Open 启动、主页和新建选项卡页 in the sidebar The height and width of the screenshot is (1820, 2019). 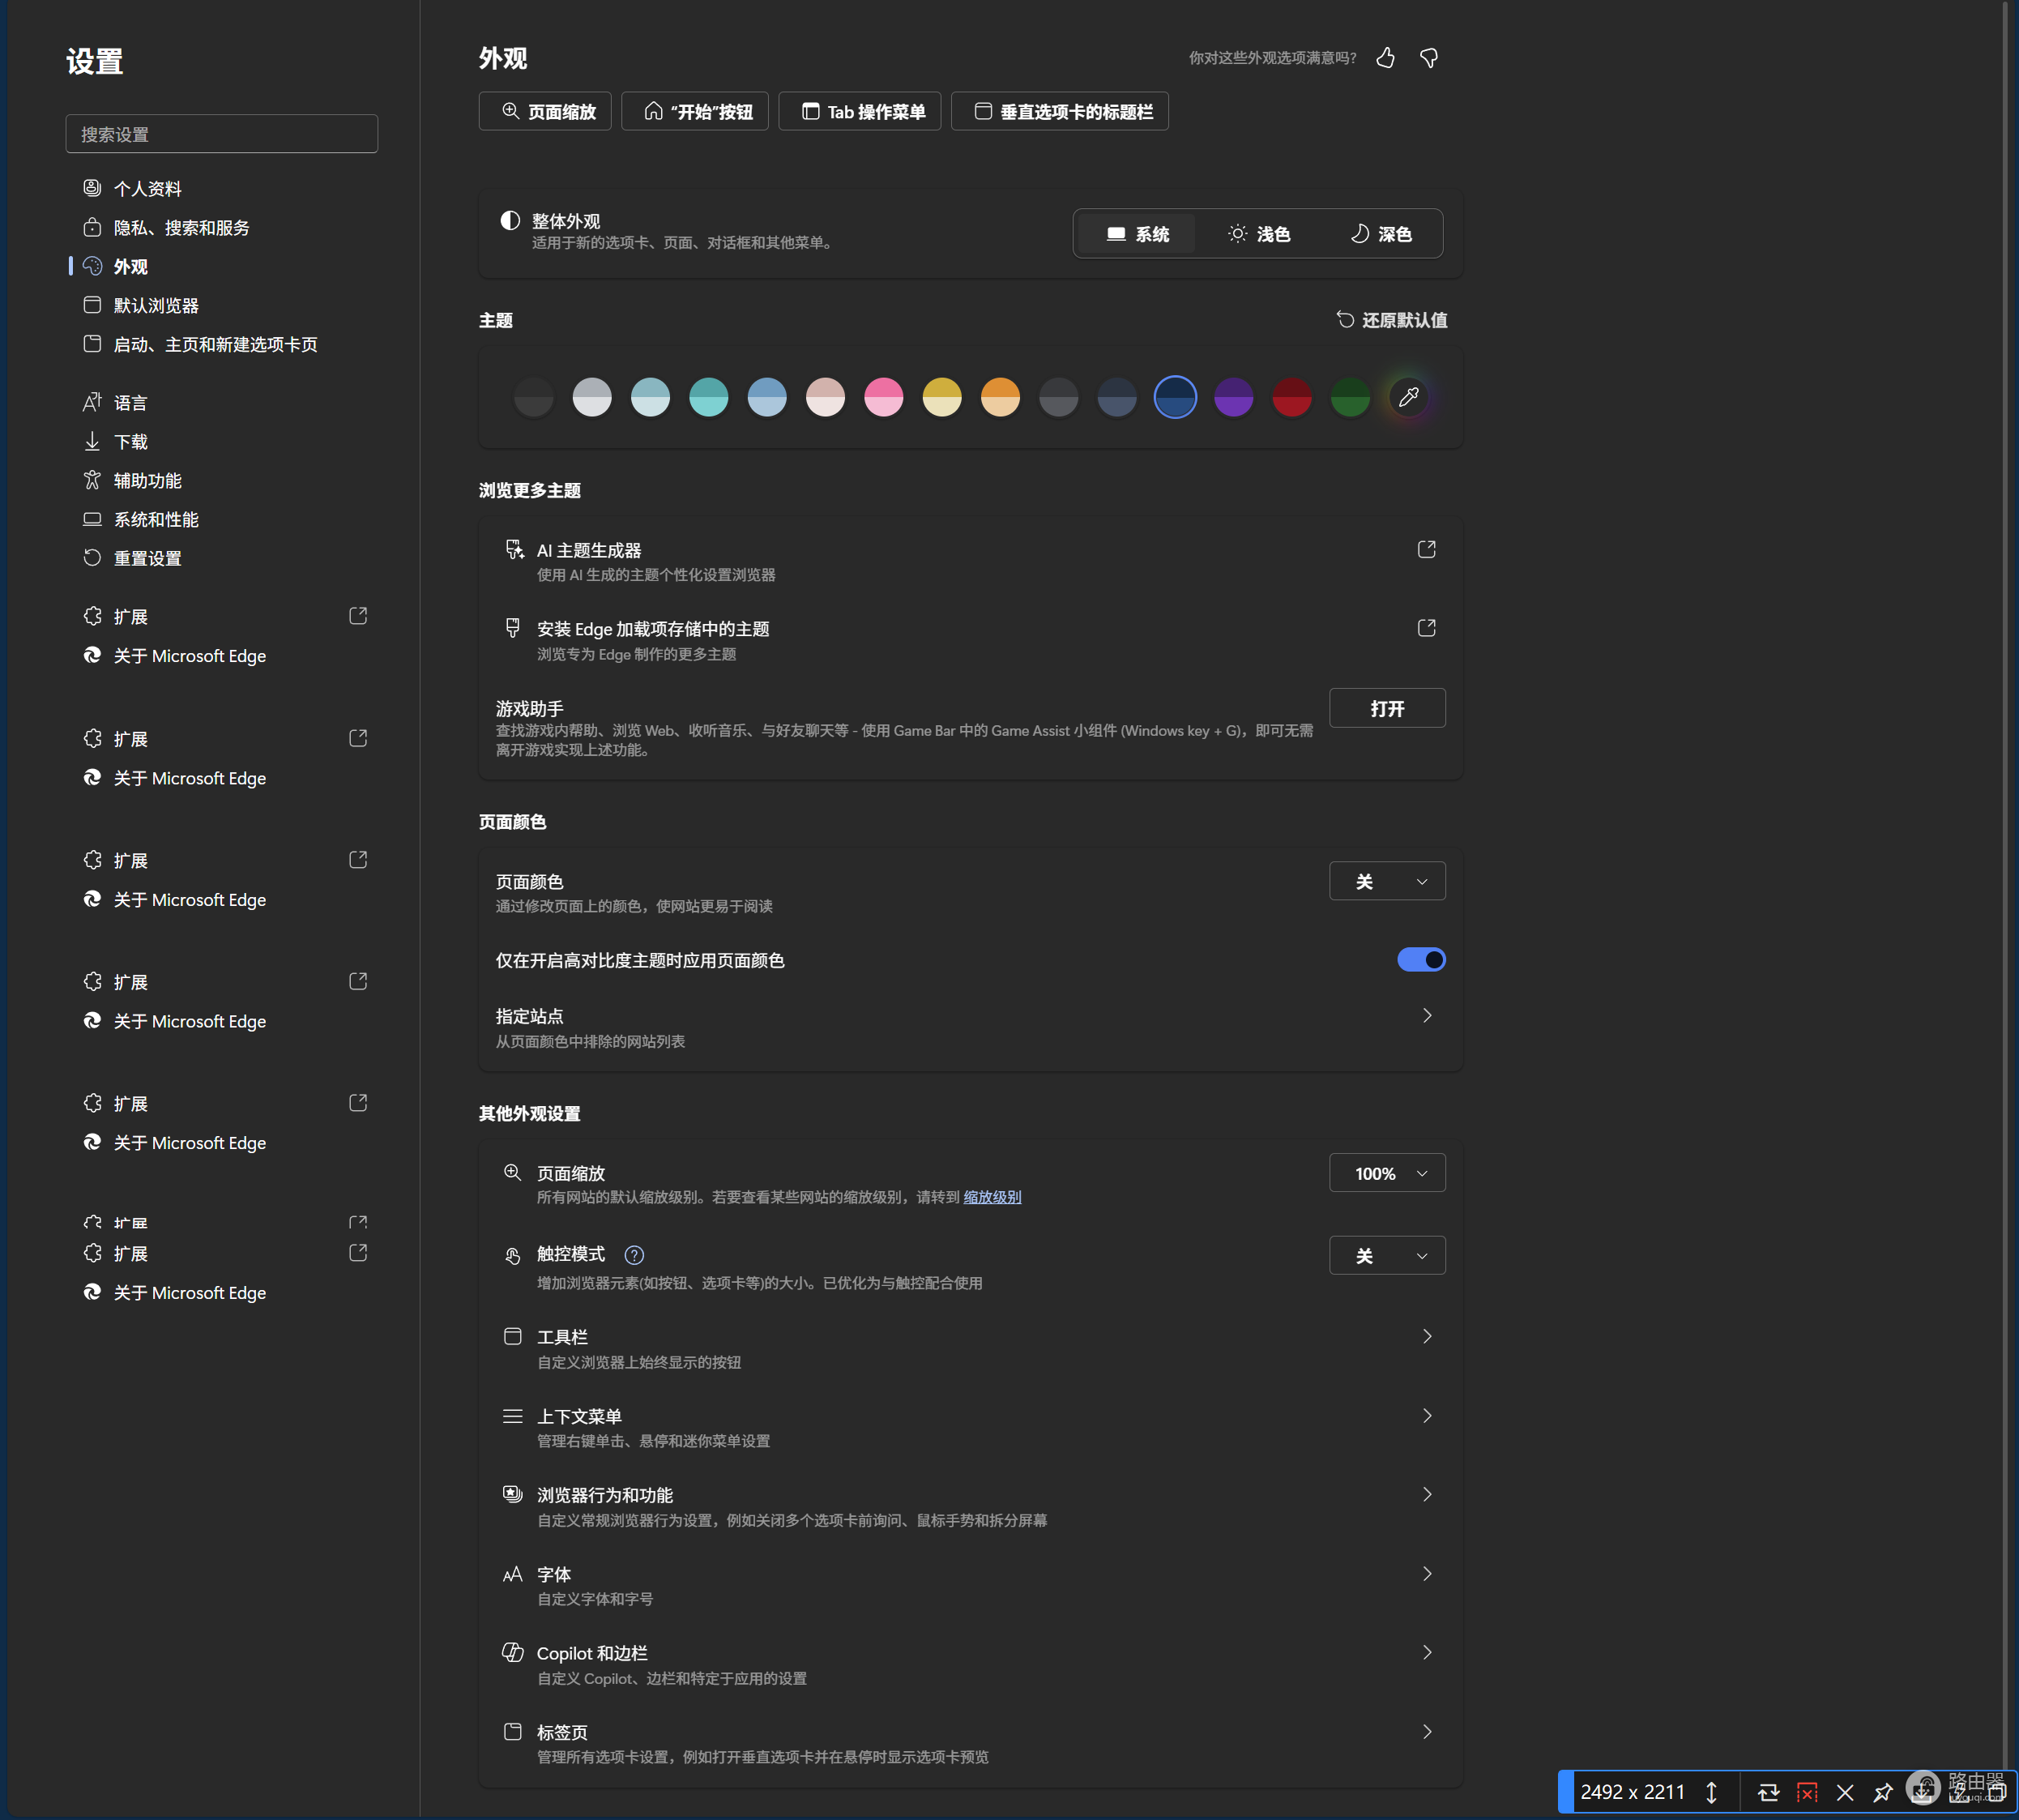[x=222, y=344]
